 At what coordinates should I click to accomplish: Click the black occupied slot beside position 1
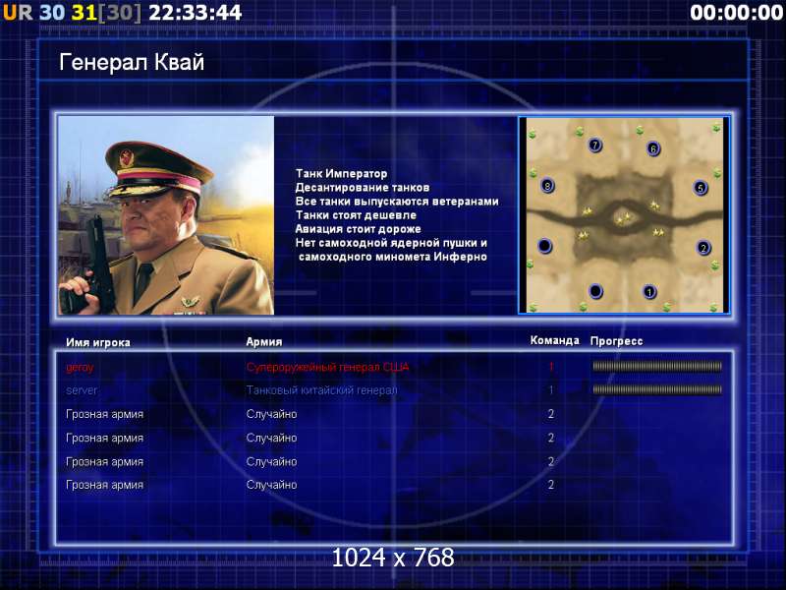(x=595, y=290)
